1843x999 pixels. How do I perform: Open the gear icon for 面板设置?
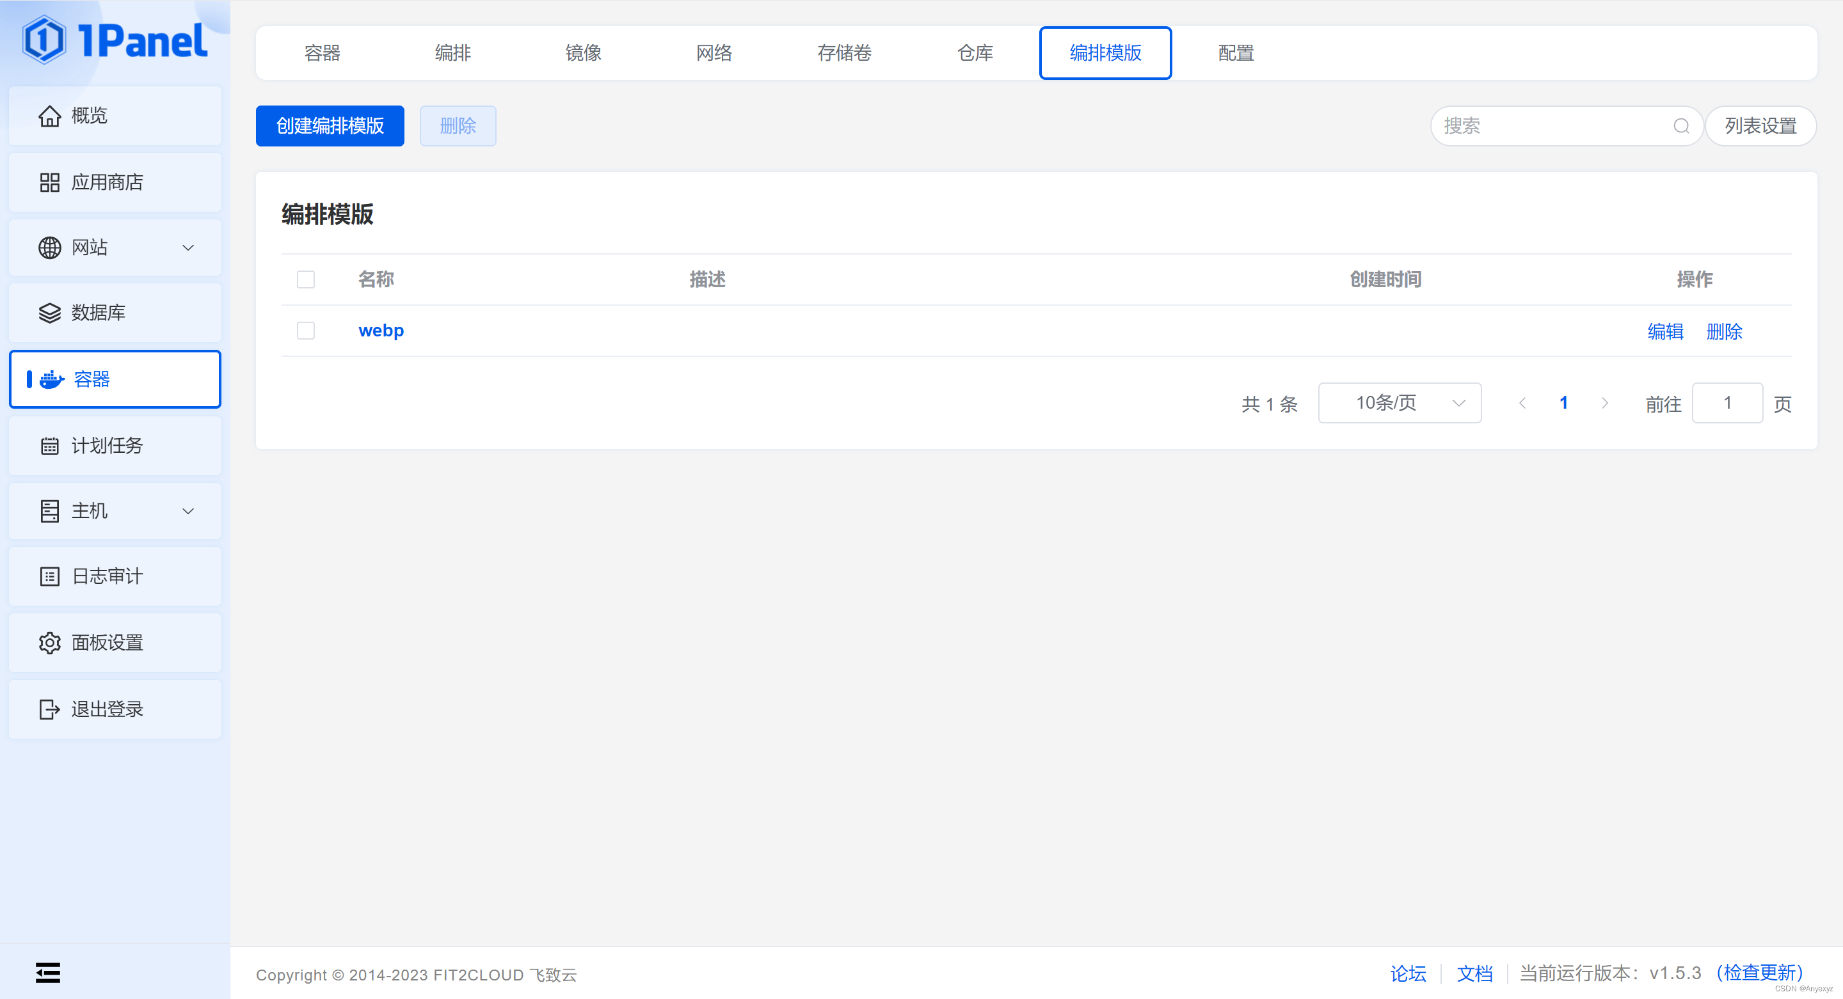tap(49, 643)
